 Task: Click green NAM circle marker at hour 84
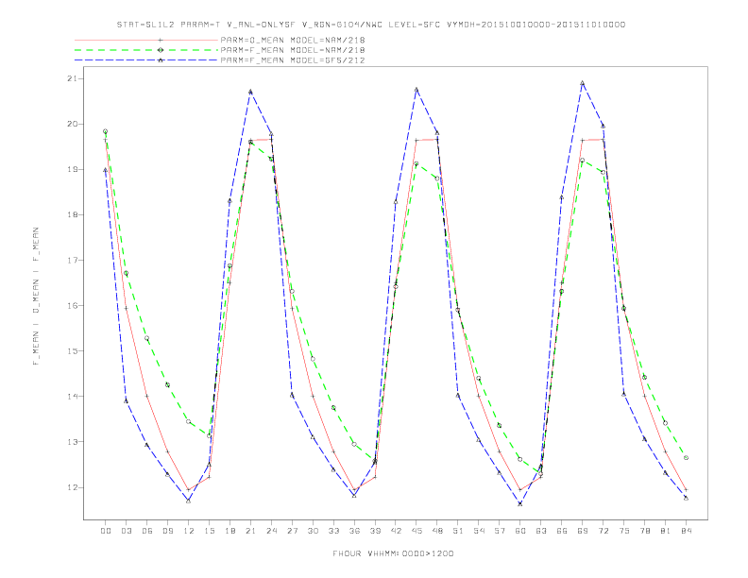[x=686, y=457]
